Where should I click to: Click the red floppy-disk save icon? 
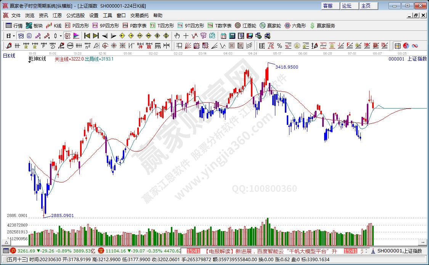250,36
